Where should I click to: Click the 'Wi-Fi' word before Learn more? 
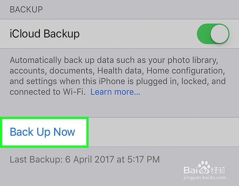pos(76,92)
